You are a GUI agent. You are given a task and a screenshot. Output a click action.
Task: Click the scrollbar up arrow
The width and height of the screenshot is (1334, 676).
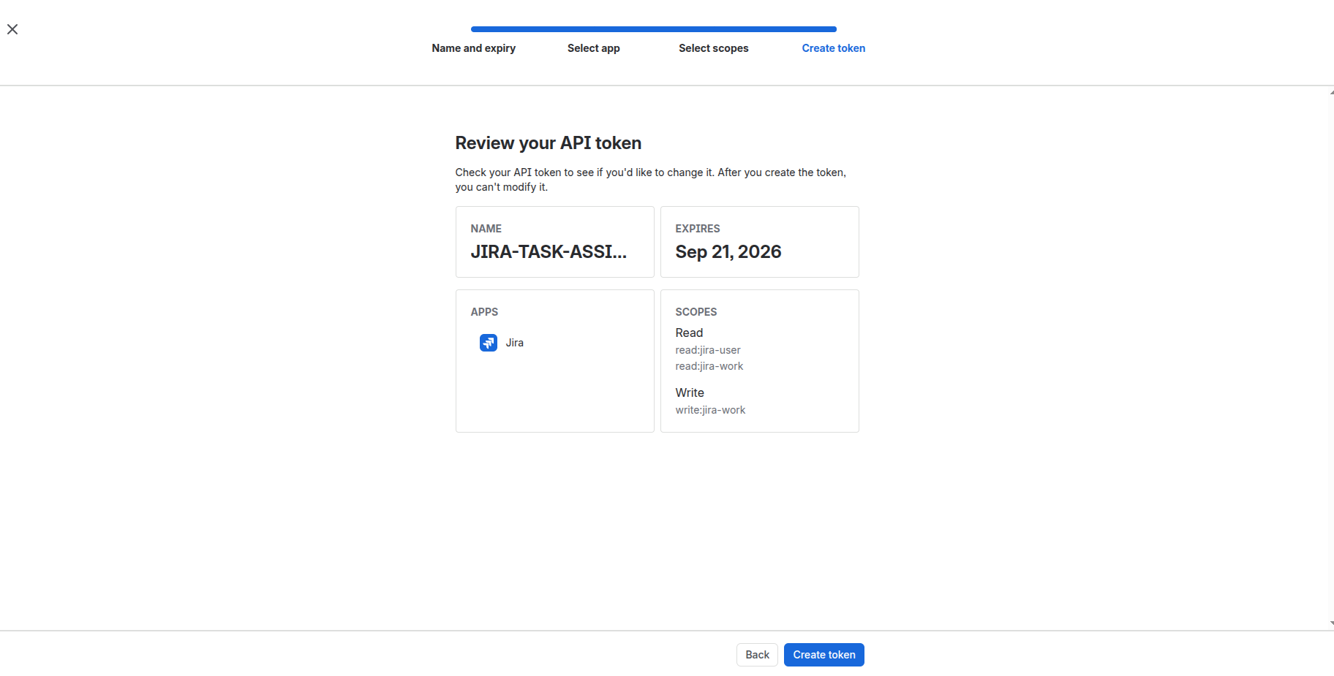[x=1331, y=92]
